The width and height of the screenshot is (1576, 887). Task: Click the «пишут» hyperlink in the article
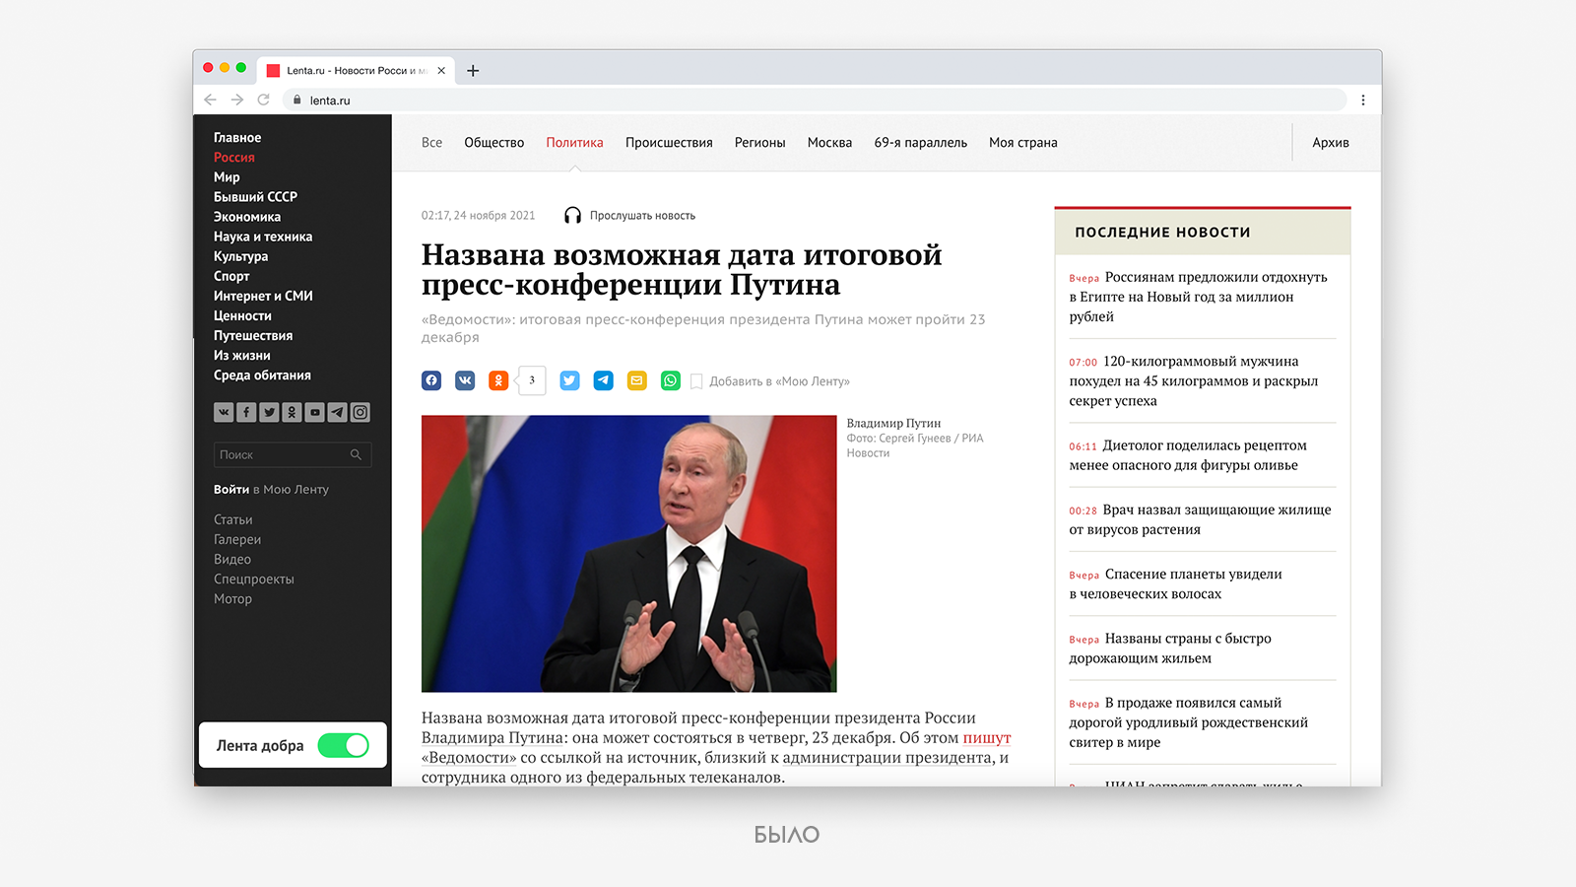987,738
